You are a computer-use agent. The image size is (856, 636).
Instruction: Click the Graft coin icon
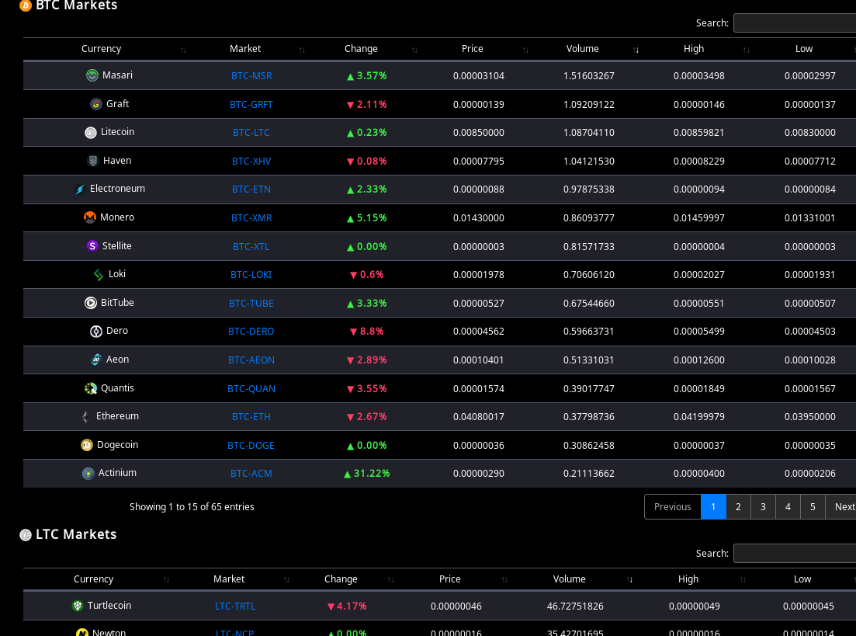[96, 104]
